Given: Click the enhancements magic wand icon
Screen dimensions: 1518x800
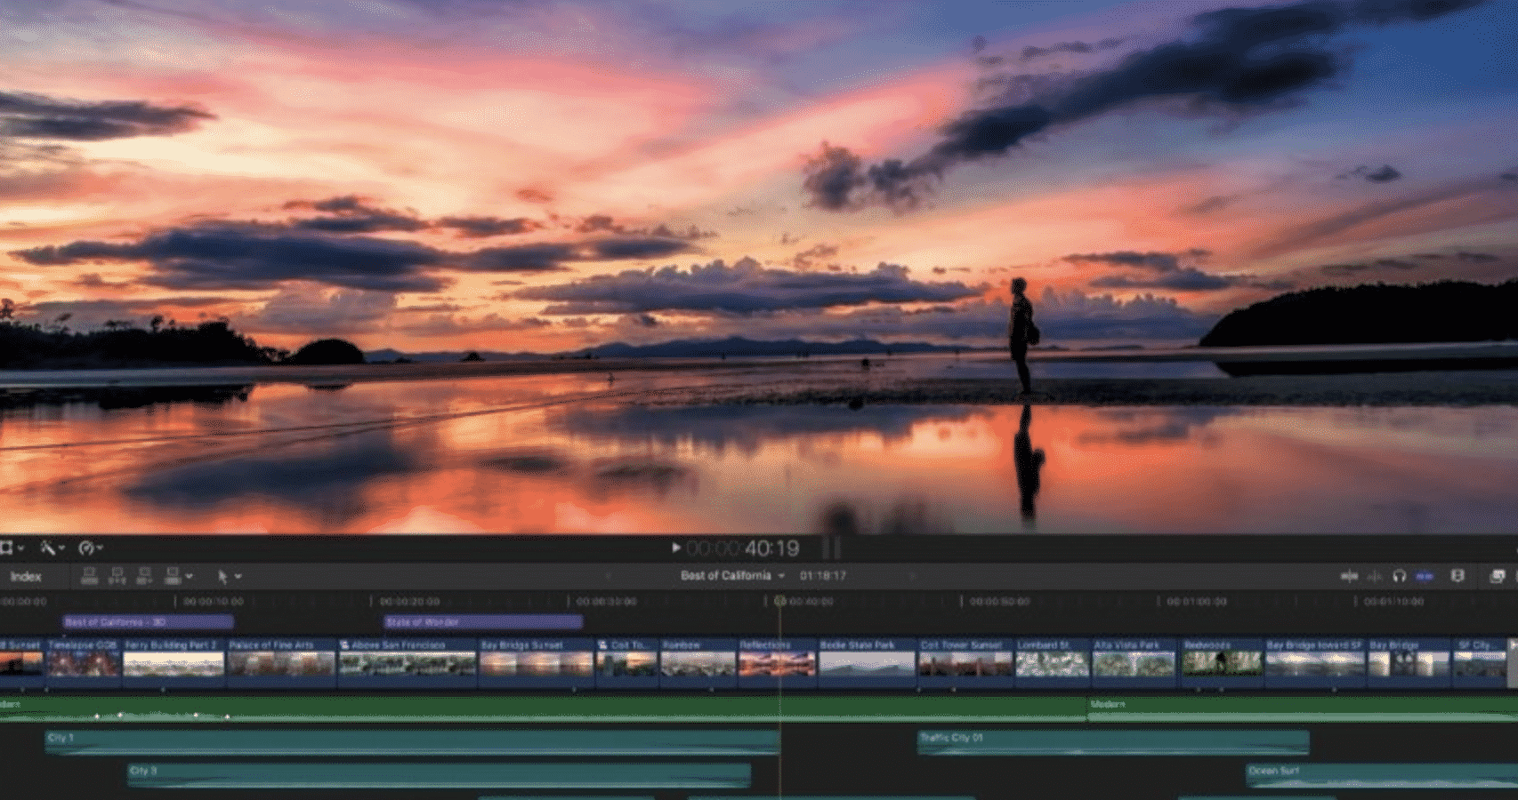Looking at the screenshot, I should (x=48, y=548).
